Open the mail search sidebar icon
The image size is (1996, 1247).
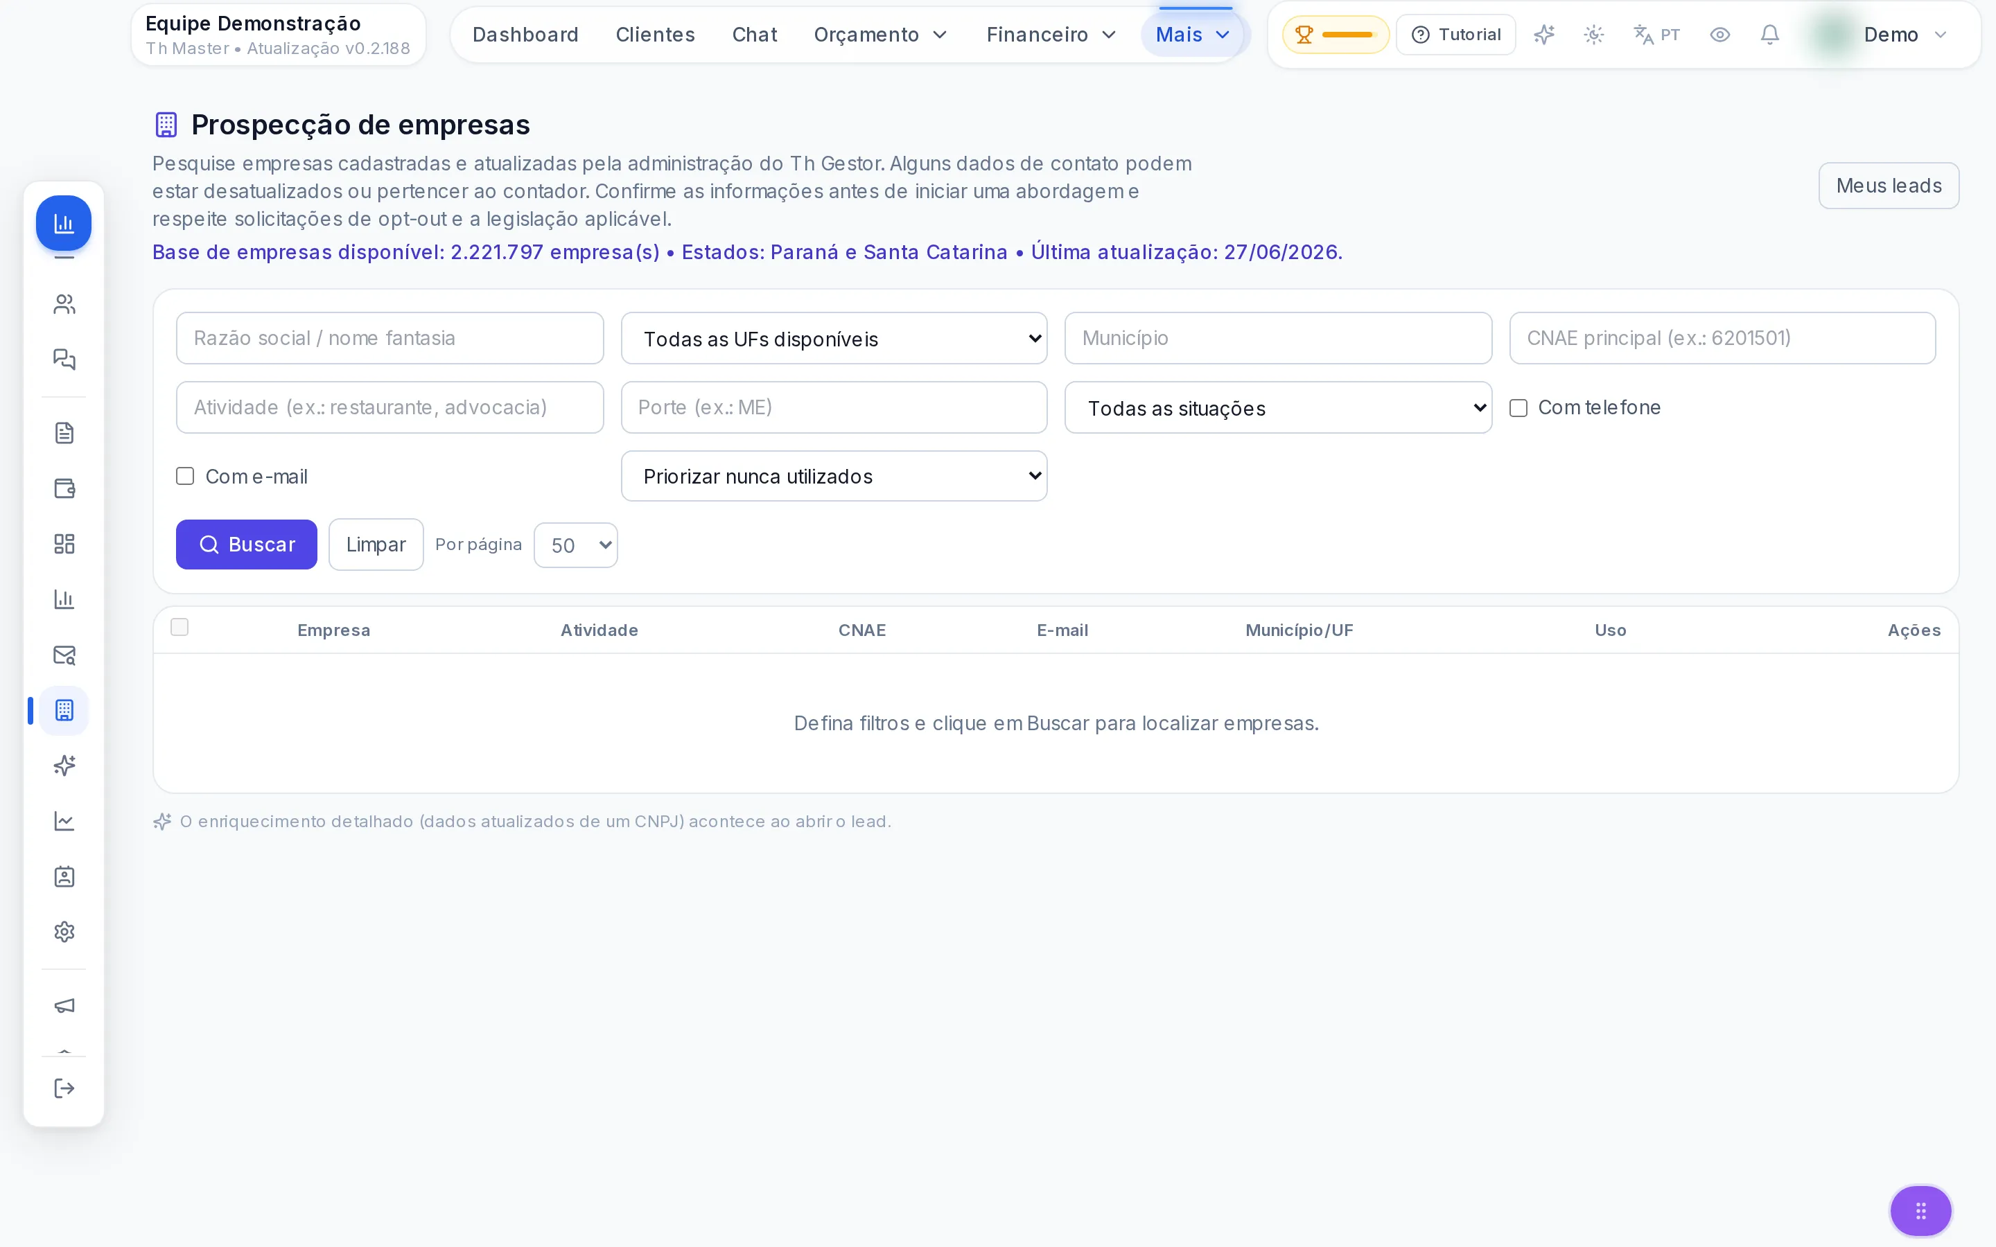[64, 655]
